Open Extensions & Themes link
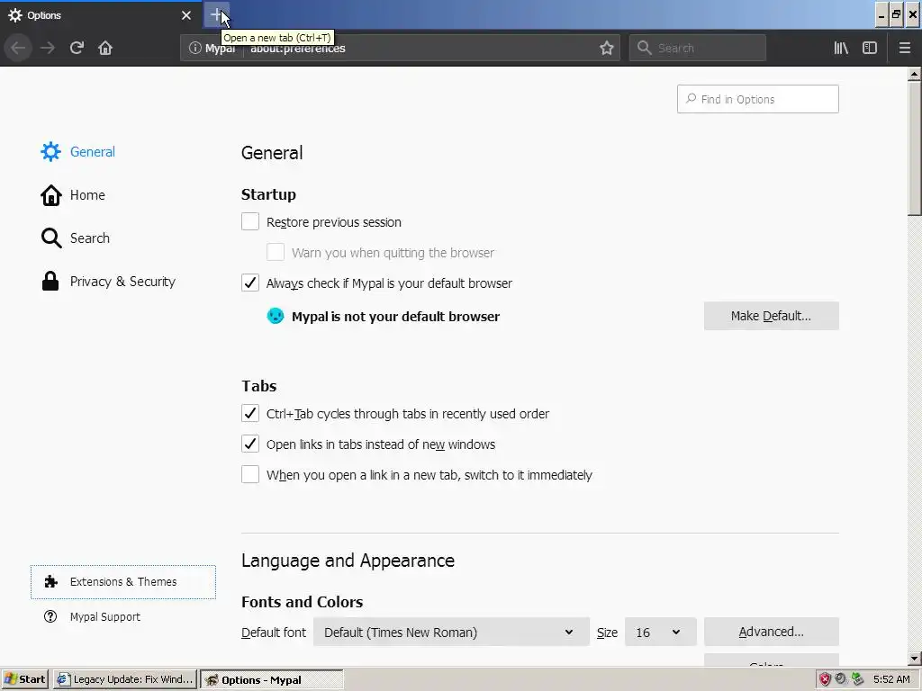This screenshot has height=691, width=922. [122, 582]
